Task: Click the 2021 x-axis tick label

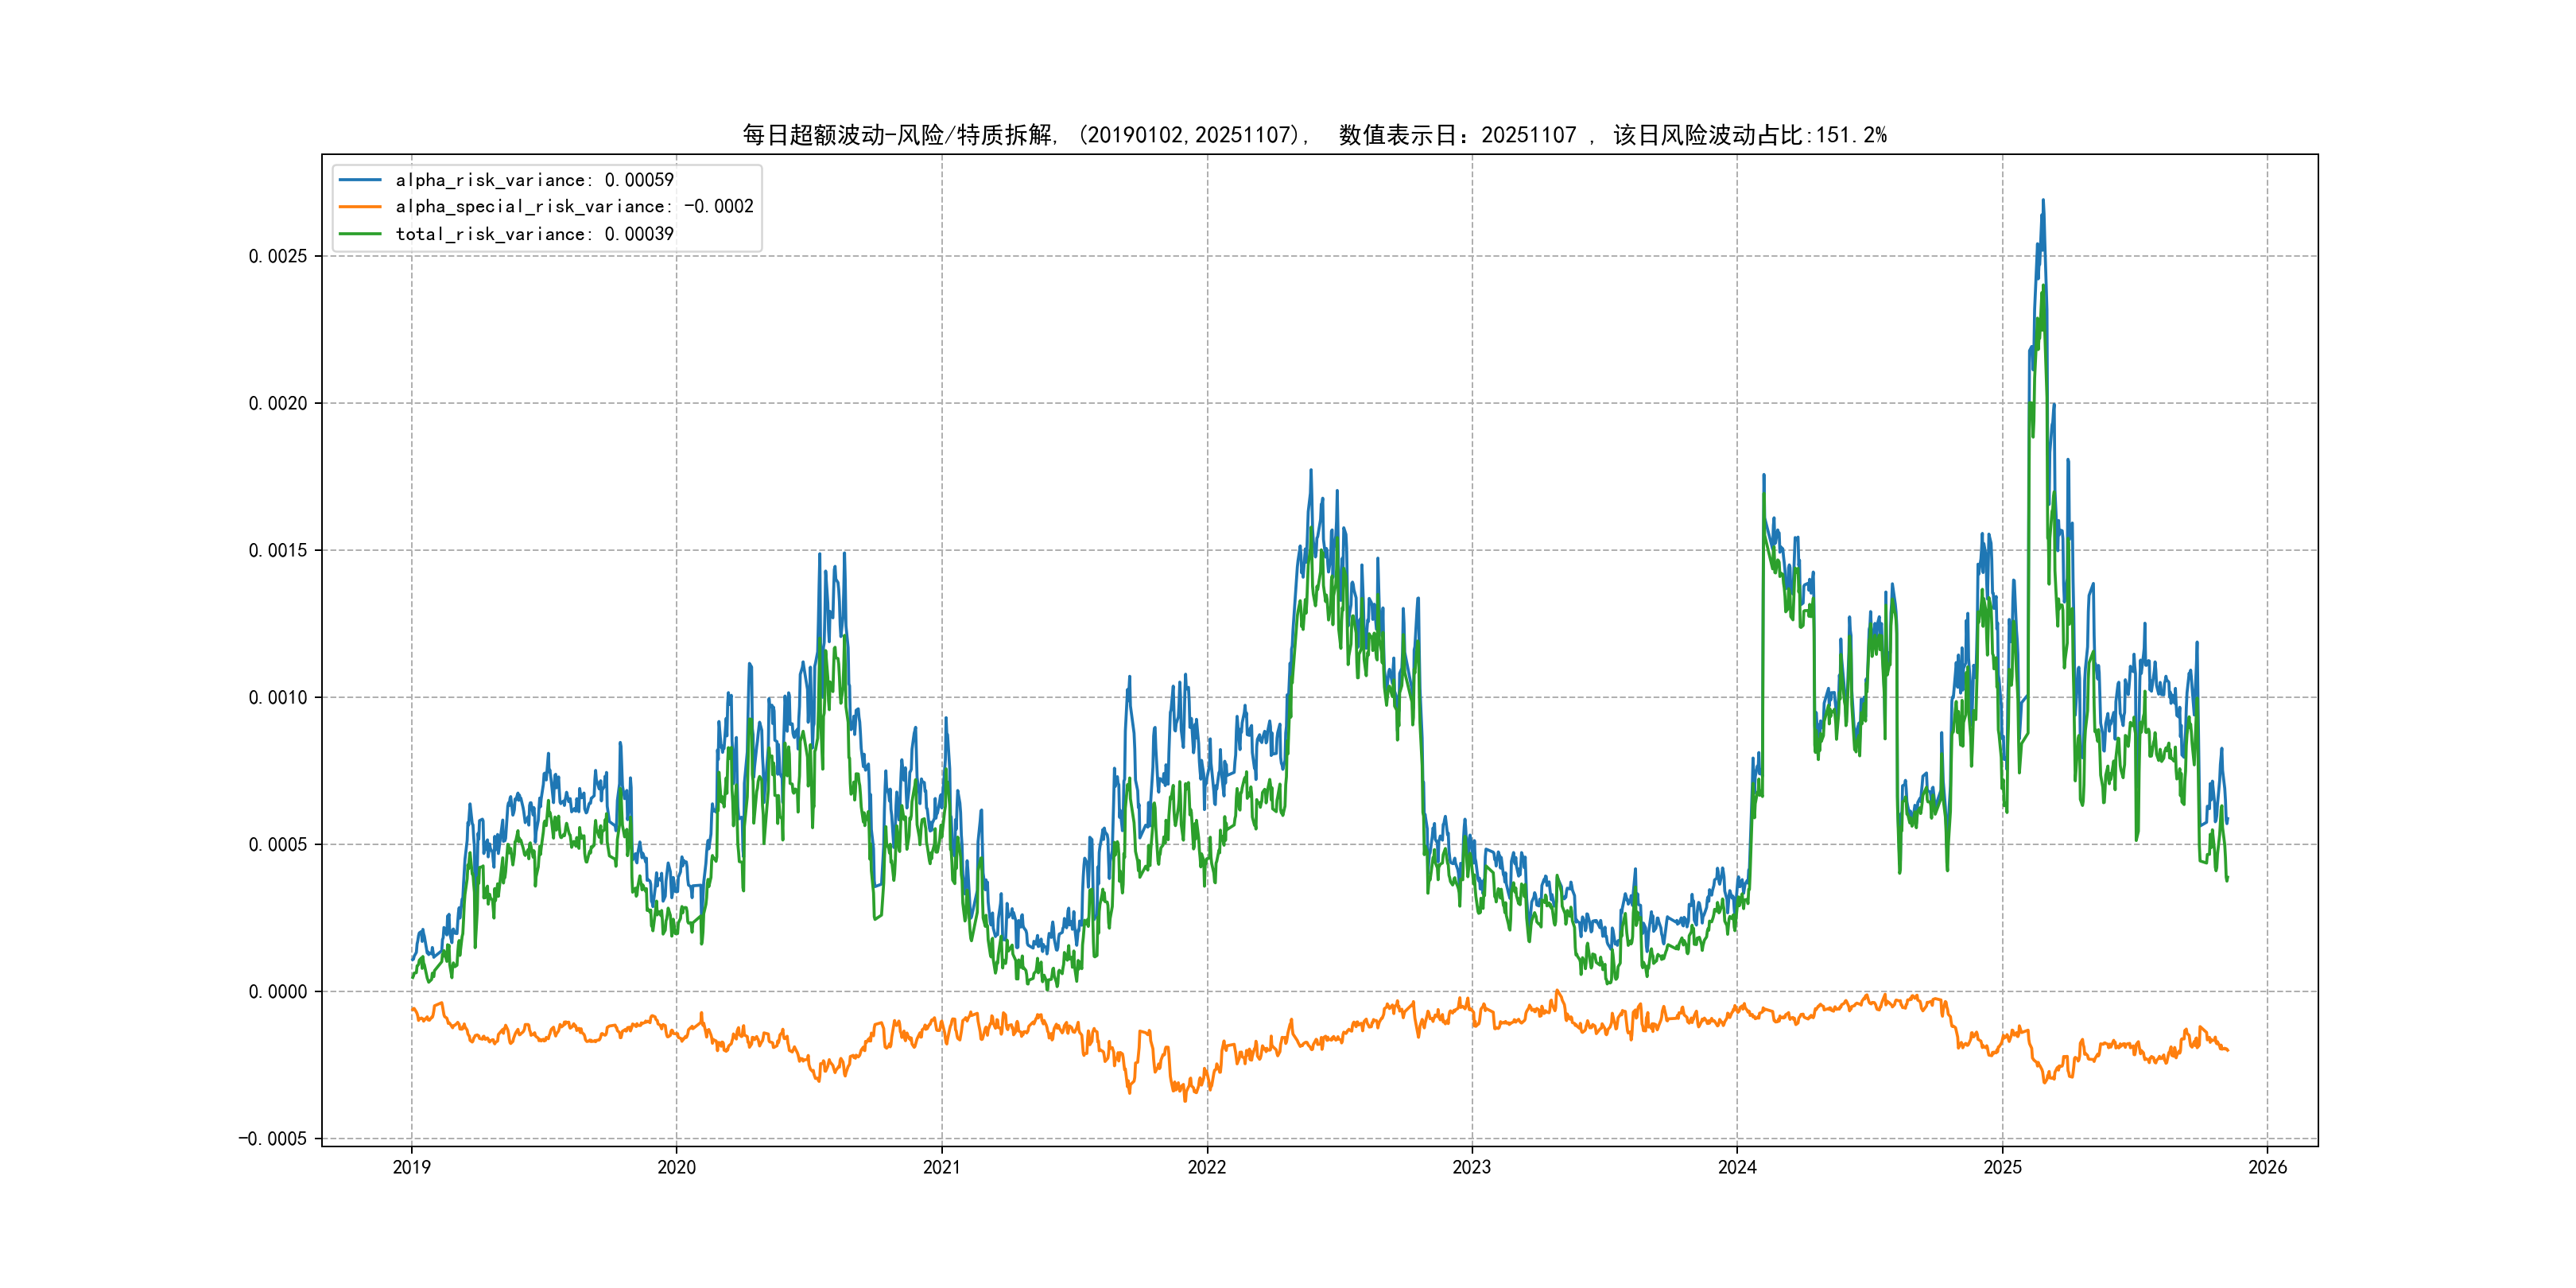Action: pos(941,1167)
